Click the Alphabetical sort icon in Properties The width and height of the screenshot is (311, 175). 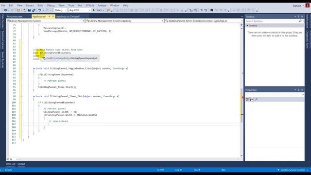click(251, 99)
